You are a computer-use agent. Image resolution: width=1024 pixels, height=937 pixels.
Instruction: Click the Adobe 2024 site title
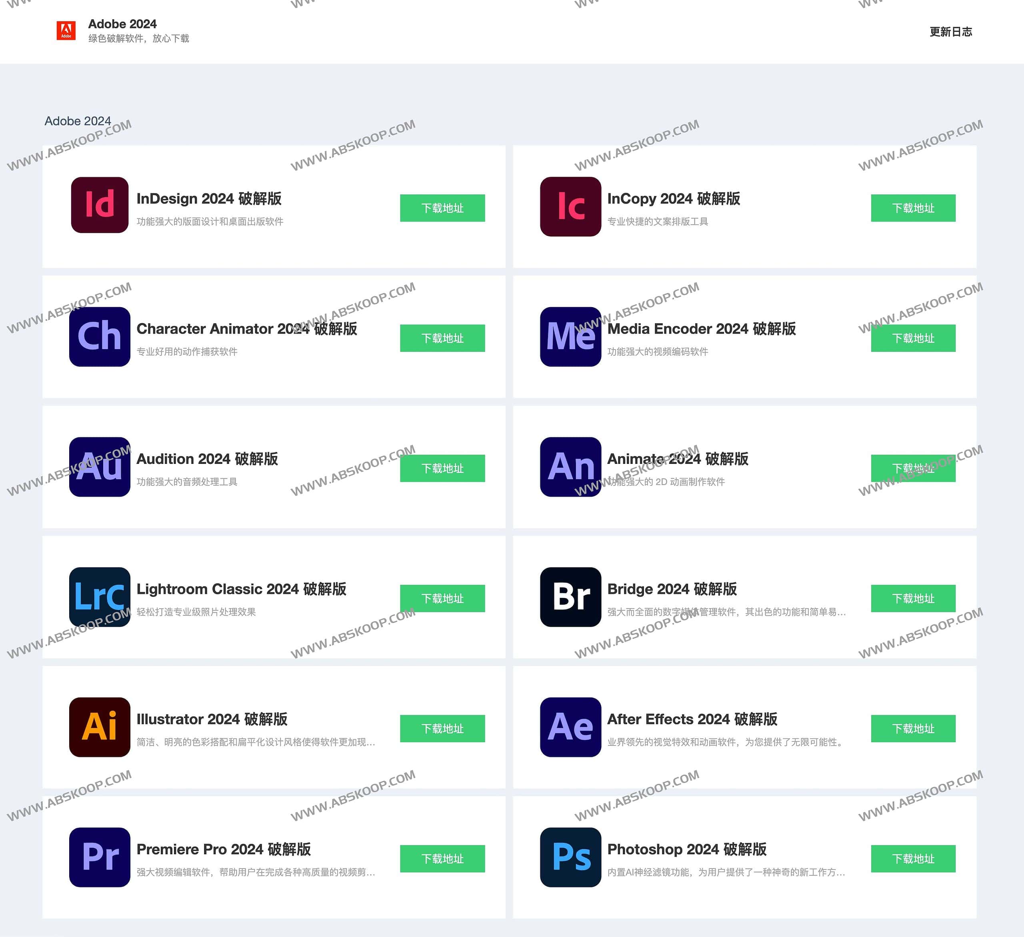122,24
